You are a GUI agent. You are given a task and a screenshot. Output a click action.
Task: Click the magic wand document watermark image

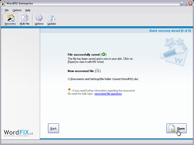click(174, 52)
